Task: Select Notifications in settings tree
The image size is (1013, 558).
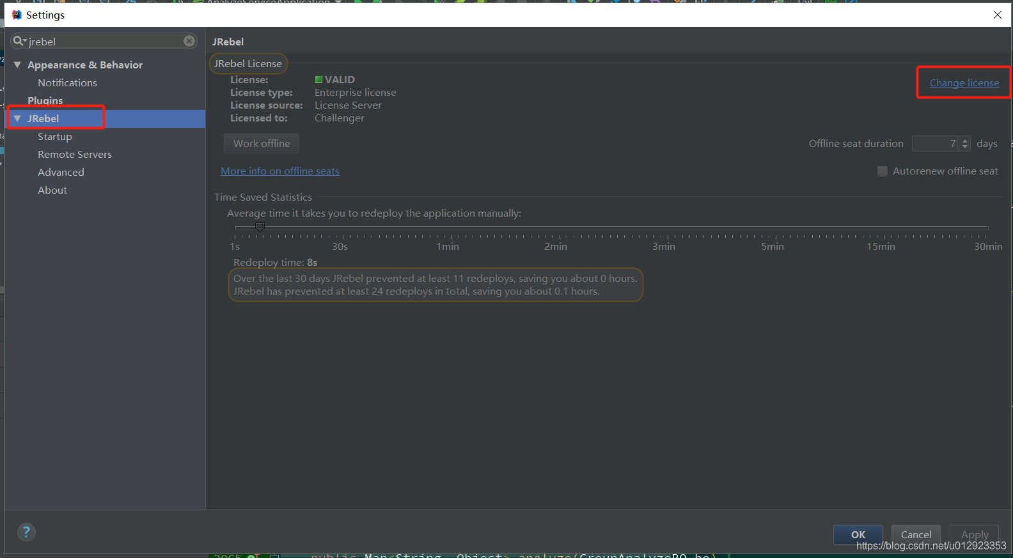Action: coord(67,82)
